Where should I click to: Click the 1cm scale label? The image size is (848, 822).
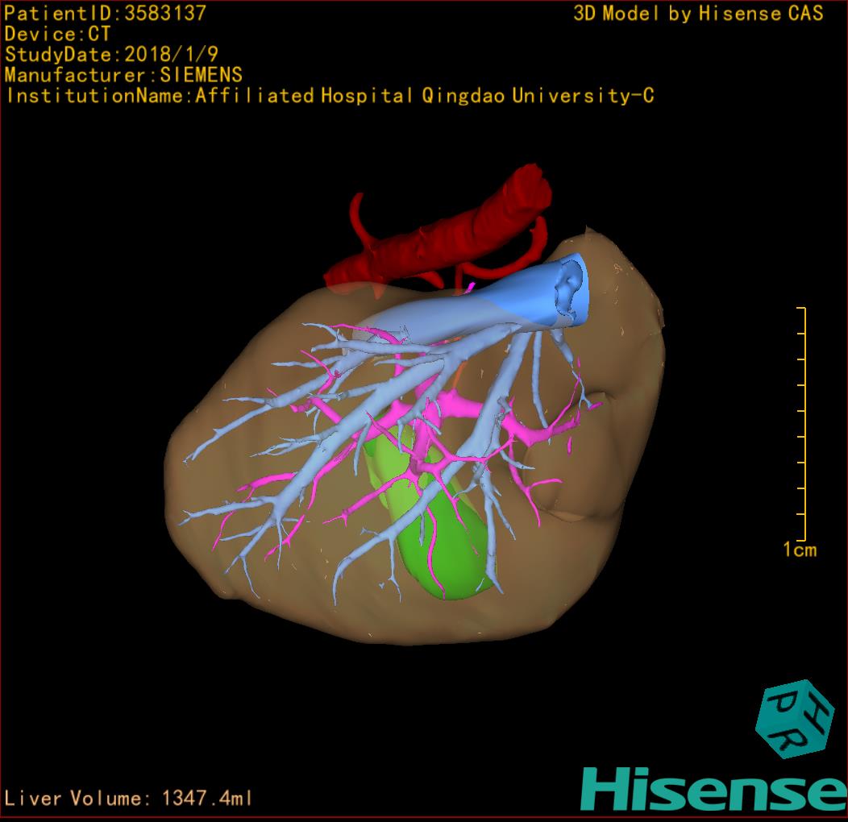tap(800, 550)
